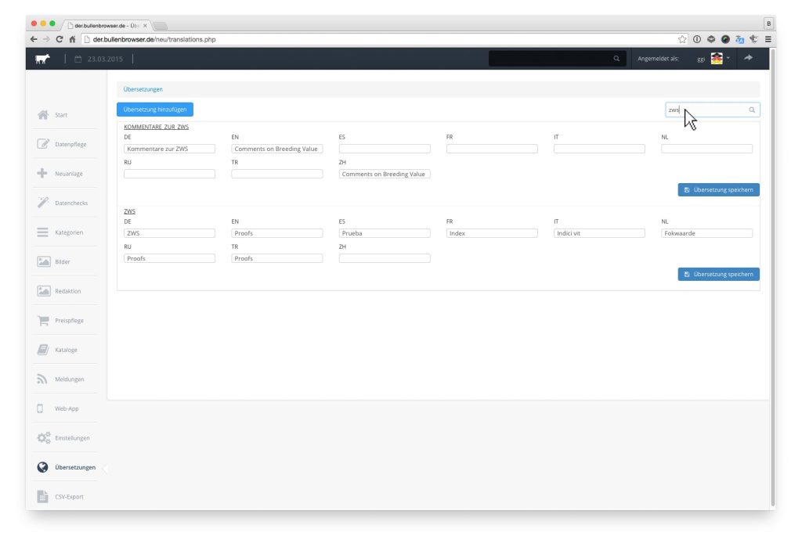Open Datenchecks magic wand icon
Image resolution: width=802 pixels, height=547 pixels.
point(43,203)
